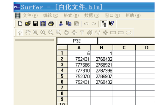Paste with the clipboard icon

point(76,23)
